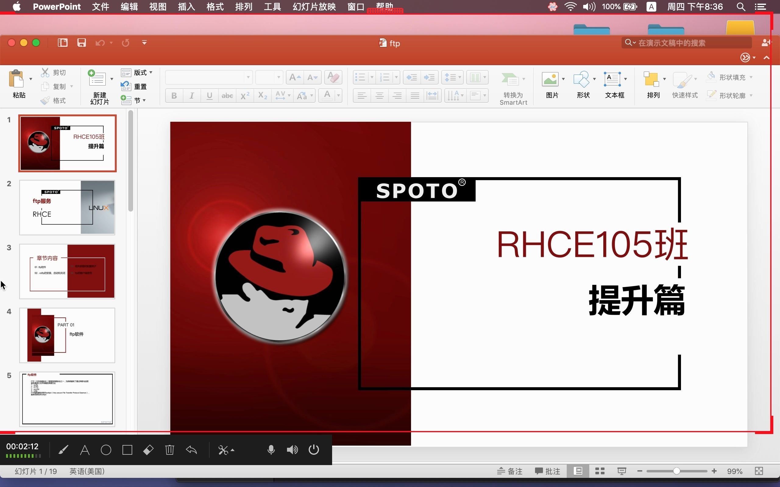This screenshot has height=487, width=780.
Task: Click 形状填充 shape fill swatch
Action: [711, 77]
